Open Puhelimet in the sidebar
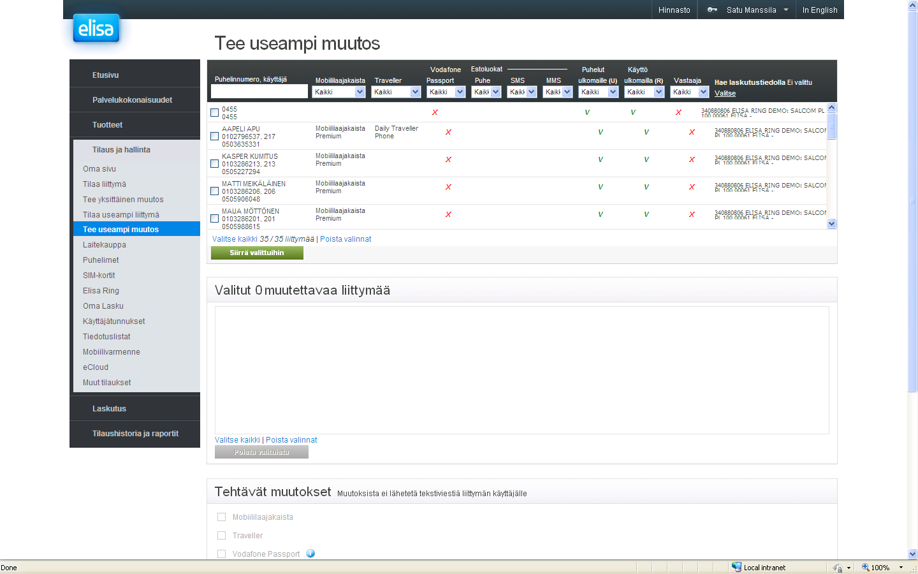This screenshot has width=918, height=574. pos(101,260)
